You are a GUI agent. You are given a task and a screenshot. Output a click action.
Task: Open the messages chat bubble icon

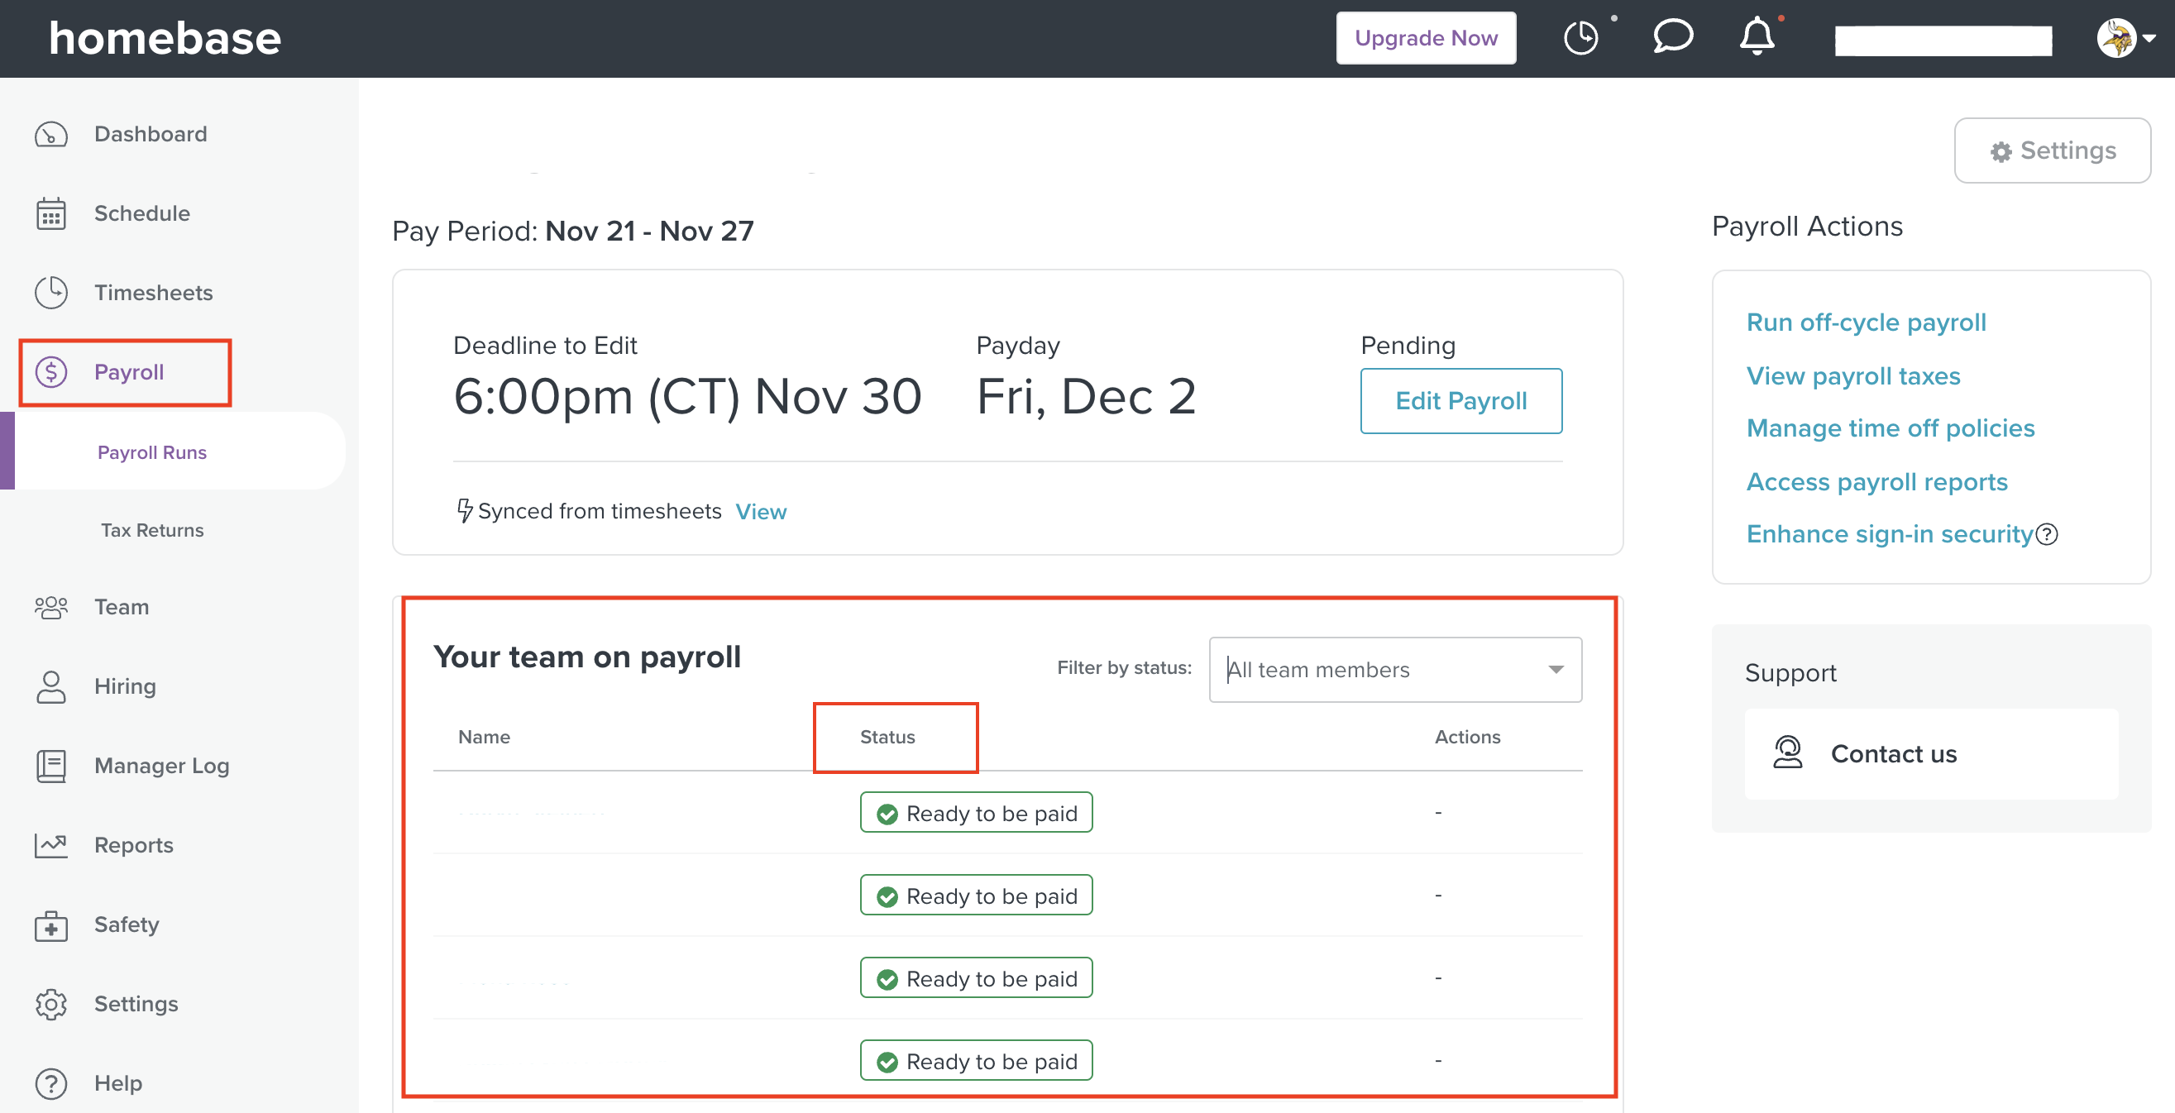pos(1672,36)
